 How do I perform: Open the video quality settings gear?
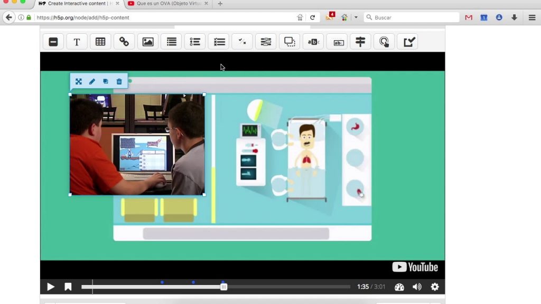pyautogui.click(x=435, y=287)
